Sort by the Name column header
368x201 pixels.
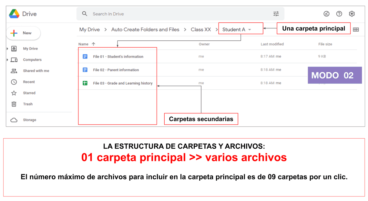[83, 44]
